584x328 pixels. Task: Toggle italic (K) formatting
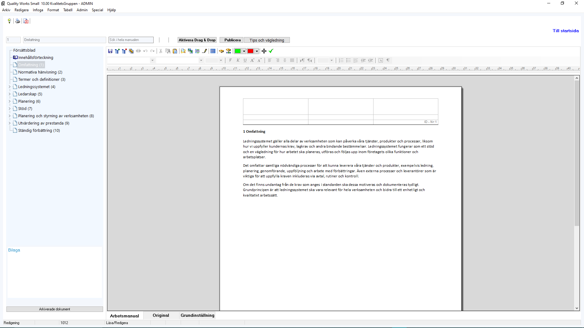click(238, 60)
